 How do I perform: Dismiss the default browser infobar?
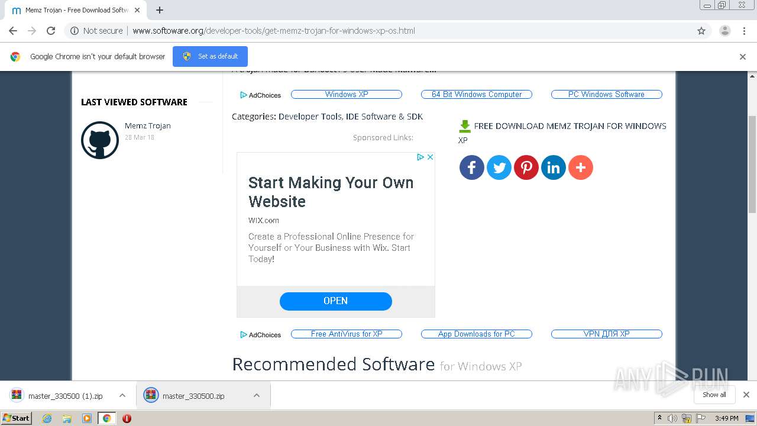coord(743,57)
